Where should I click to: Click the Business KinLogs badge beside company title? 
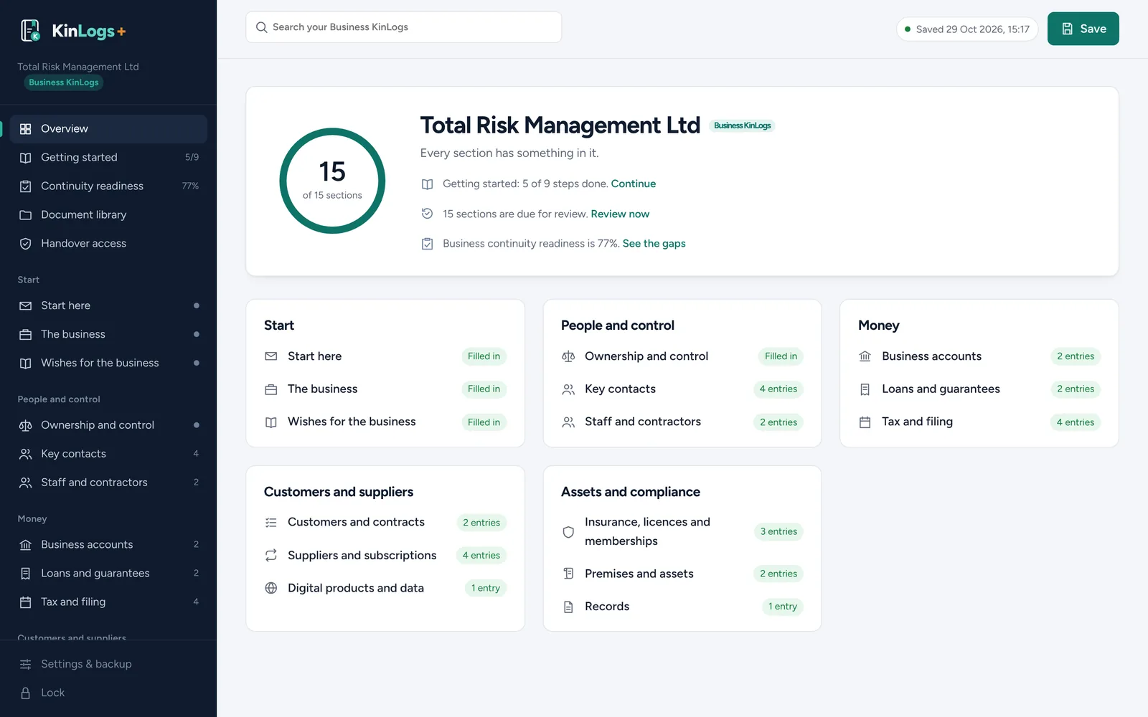click(x=743, y=125)
